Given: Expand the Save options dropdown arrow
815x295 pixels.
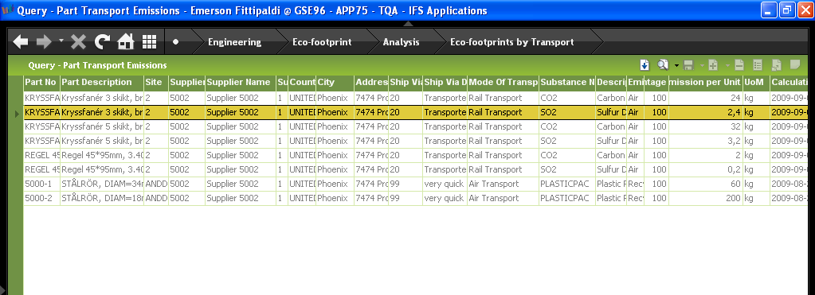Looking at the screenshot, I should pos(702,65).
